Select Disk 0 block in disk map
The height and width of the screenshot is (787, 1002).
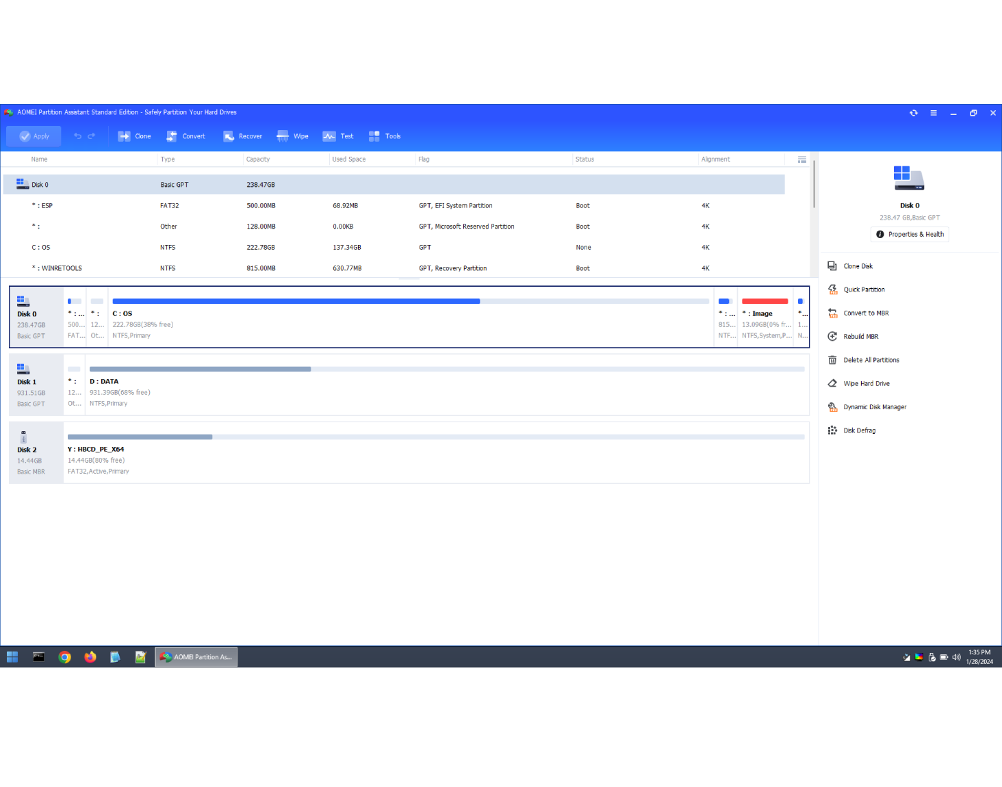[36, 317]
